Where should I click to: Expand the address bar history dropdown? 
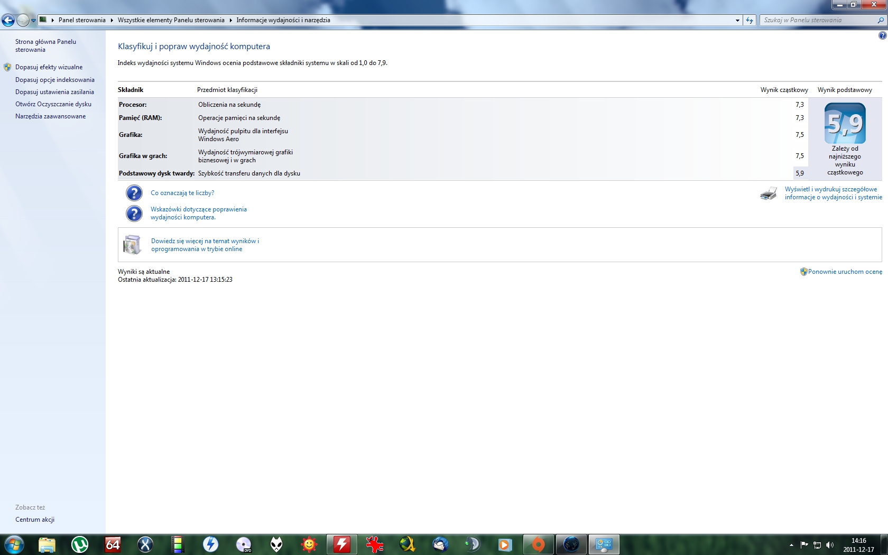tap(737, 20)
